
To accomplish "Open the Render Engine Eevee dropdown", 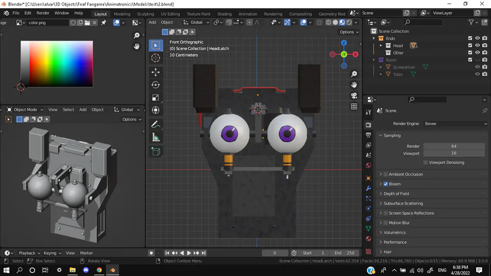I will (454, 124).
